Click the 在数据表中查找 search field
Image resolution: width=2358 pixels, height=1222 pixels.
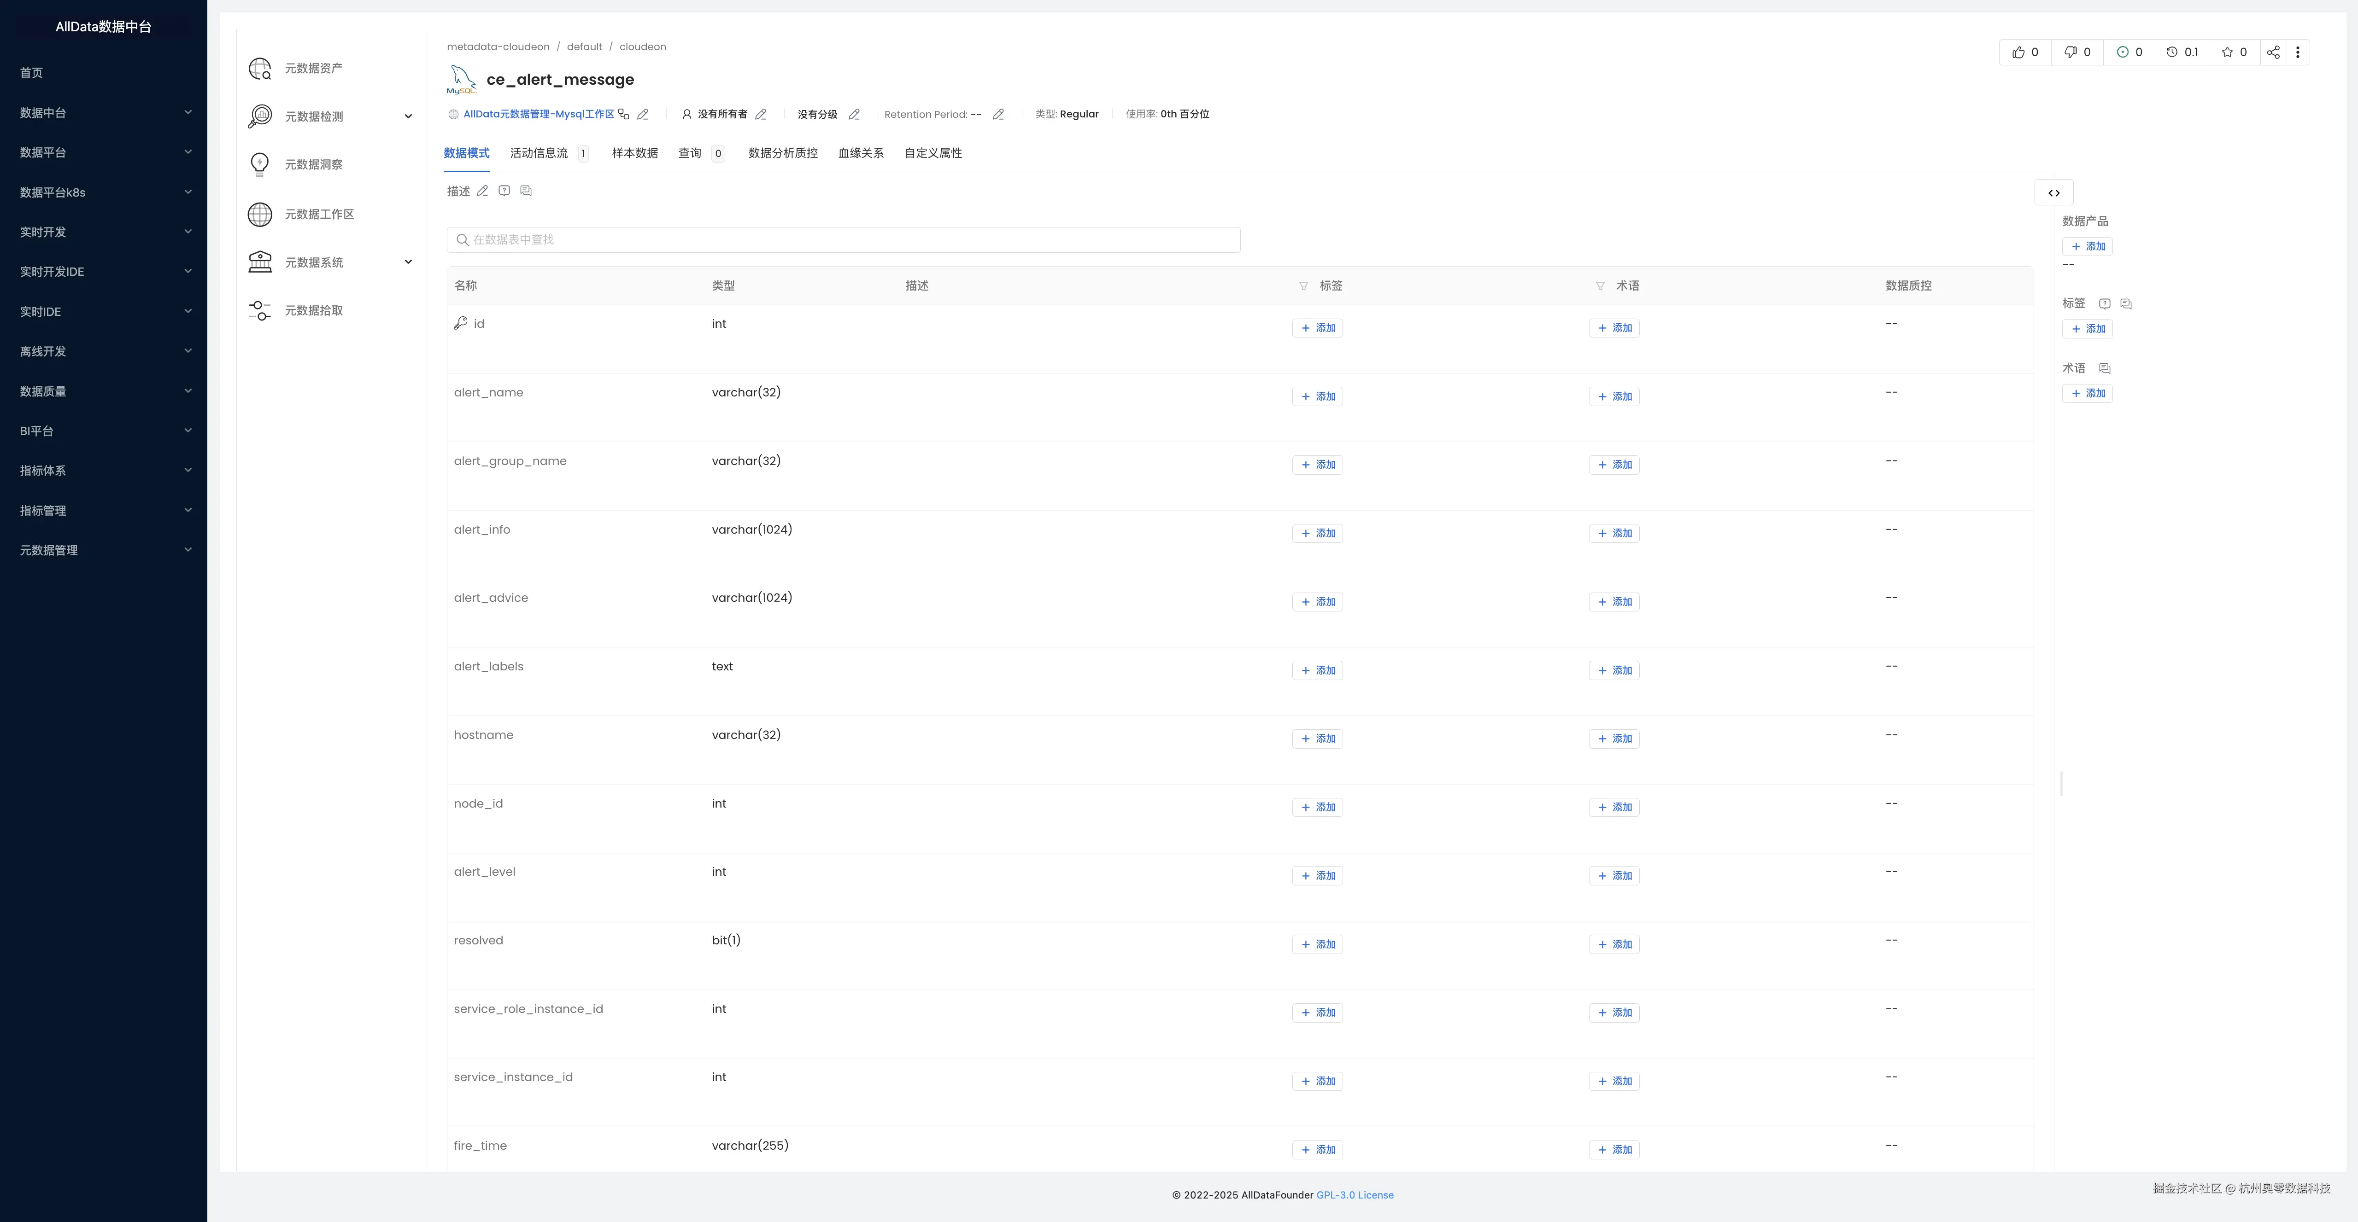843,239
